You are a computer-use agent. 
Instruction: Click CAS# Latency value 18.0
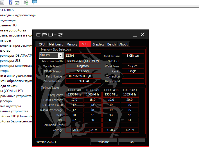tap(93, 100)
